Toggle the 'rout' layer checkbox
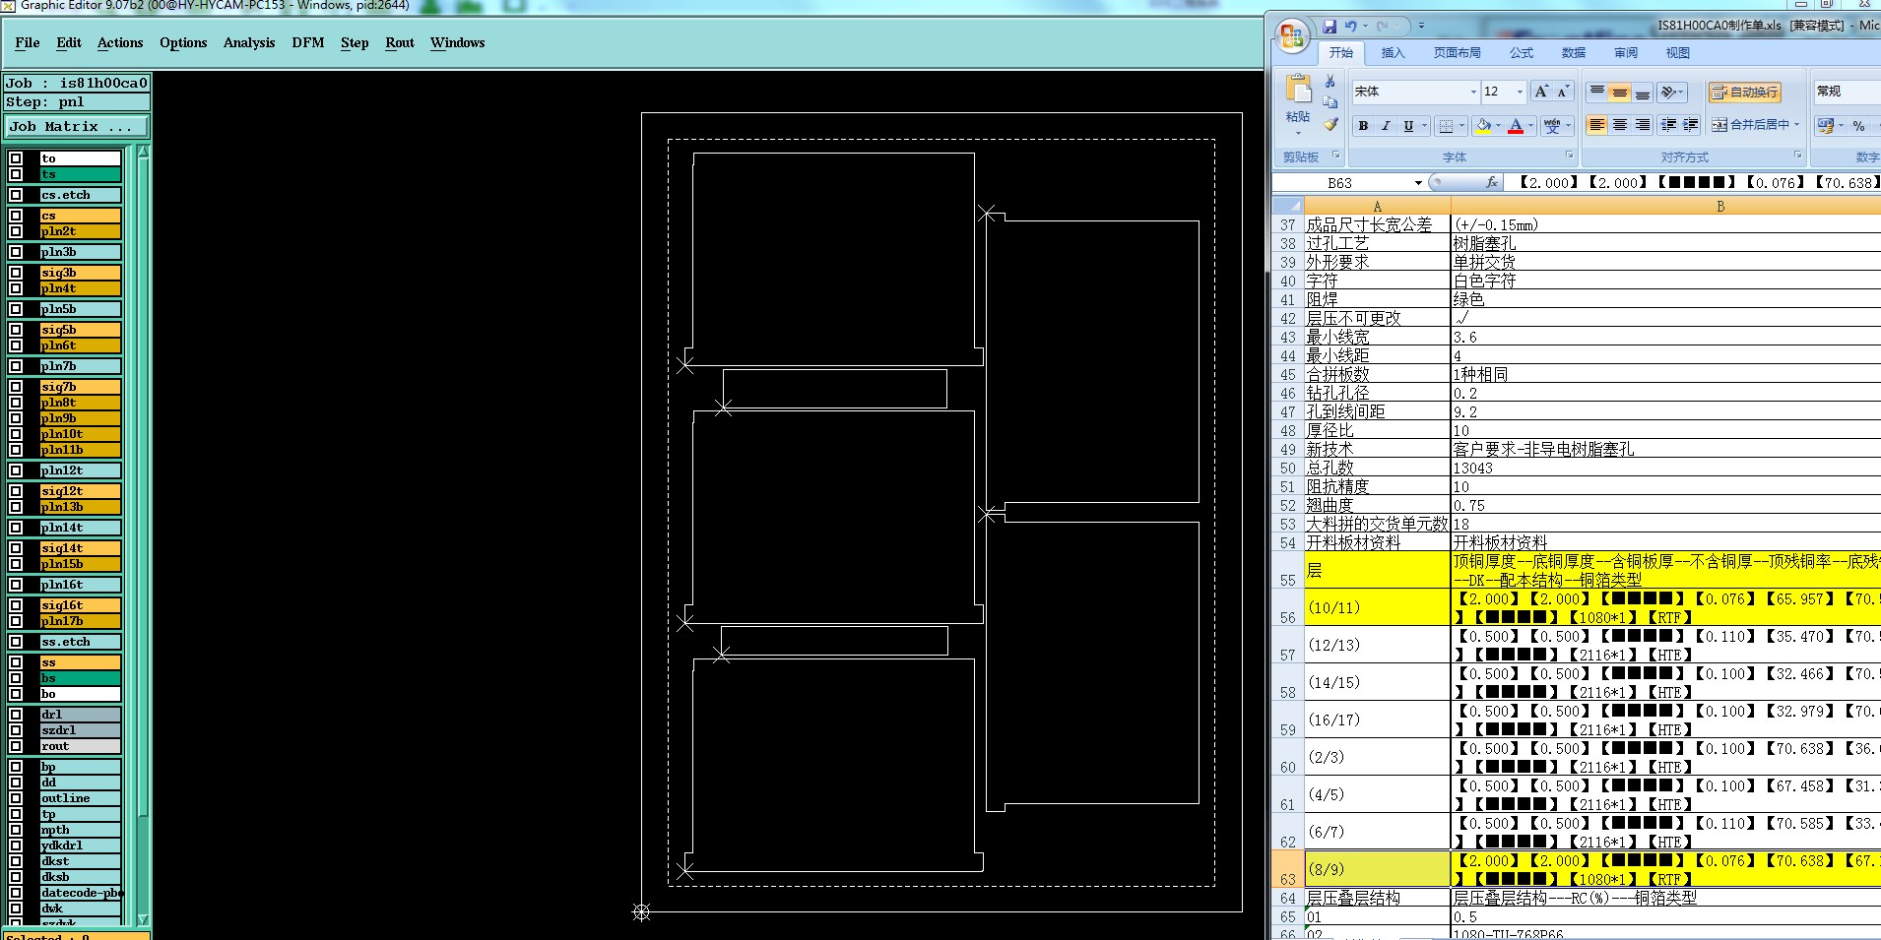1881x940 pixels. click(x=16, y=746)
